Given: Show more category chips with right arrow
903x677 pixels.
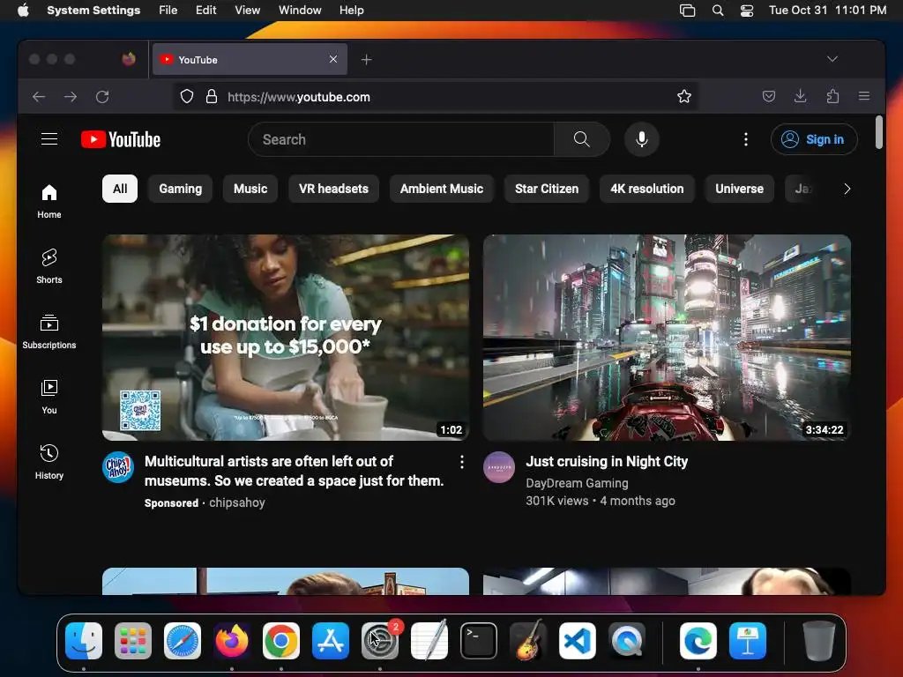Looking at the screenshot, I should 847,189.
